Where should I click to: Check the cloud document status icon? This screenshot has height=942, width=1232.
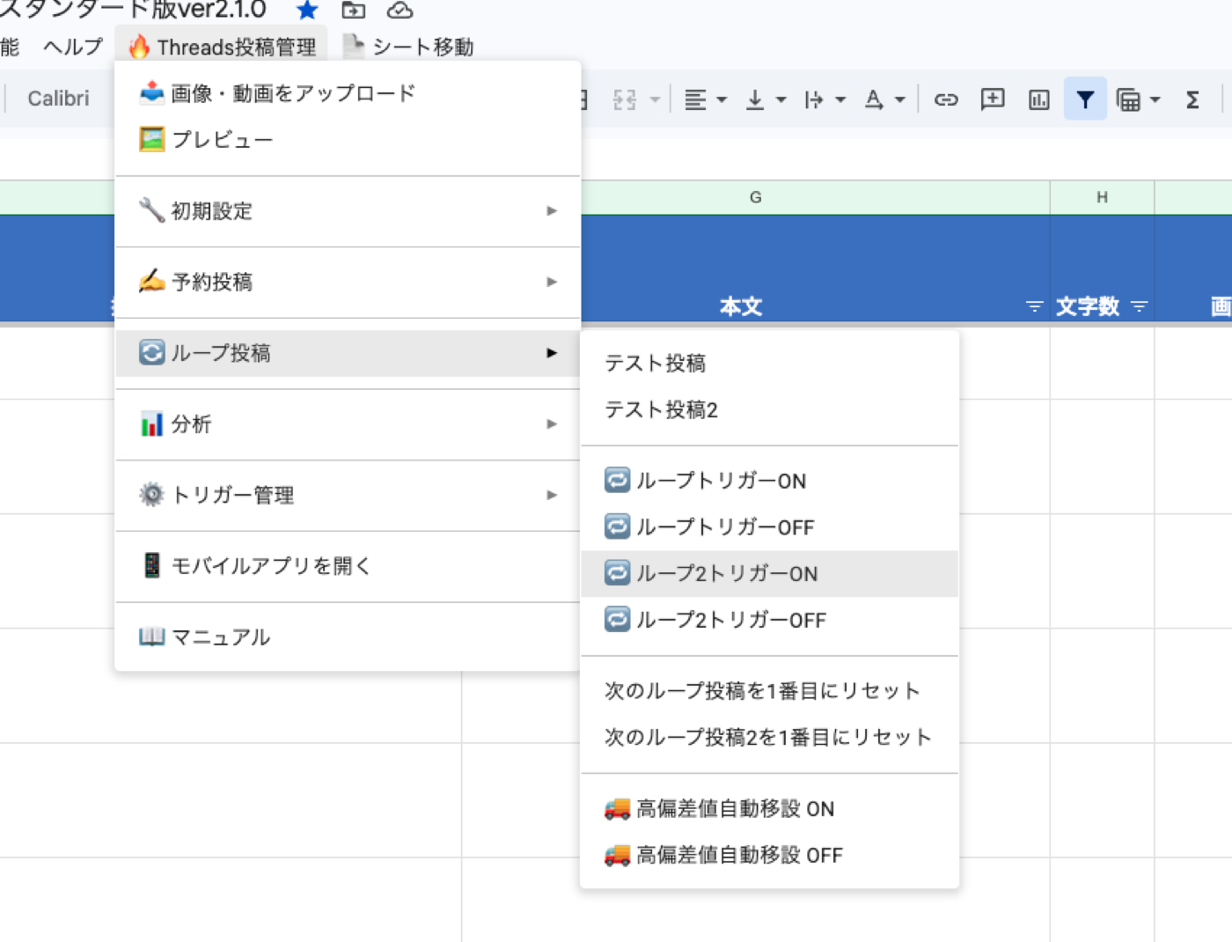point(400,10)
